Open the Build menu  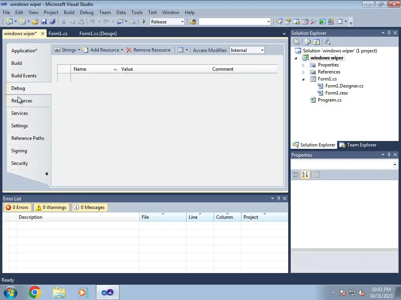(x=69, y=12)
